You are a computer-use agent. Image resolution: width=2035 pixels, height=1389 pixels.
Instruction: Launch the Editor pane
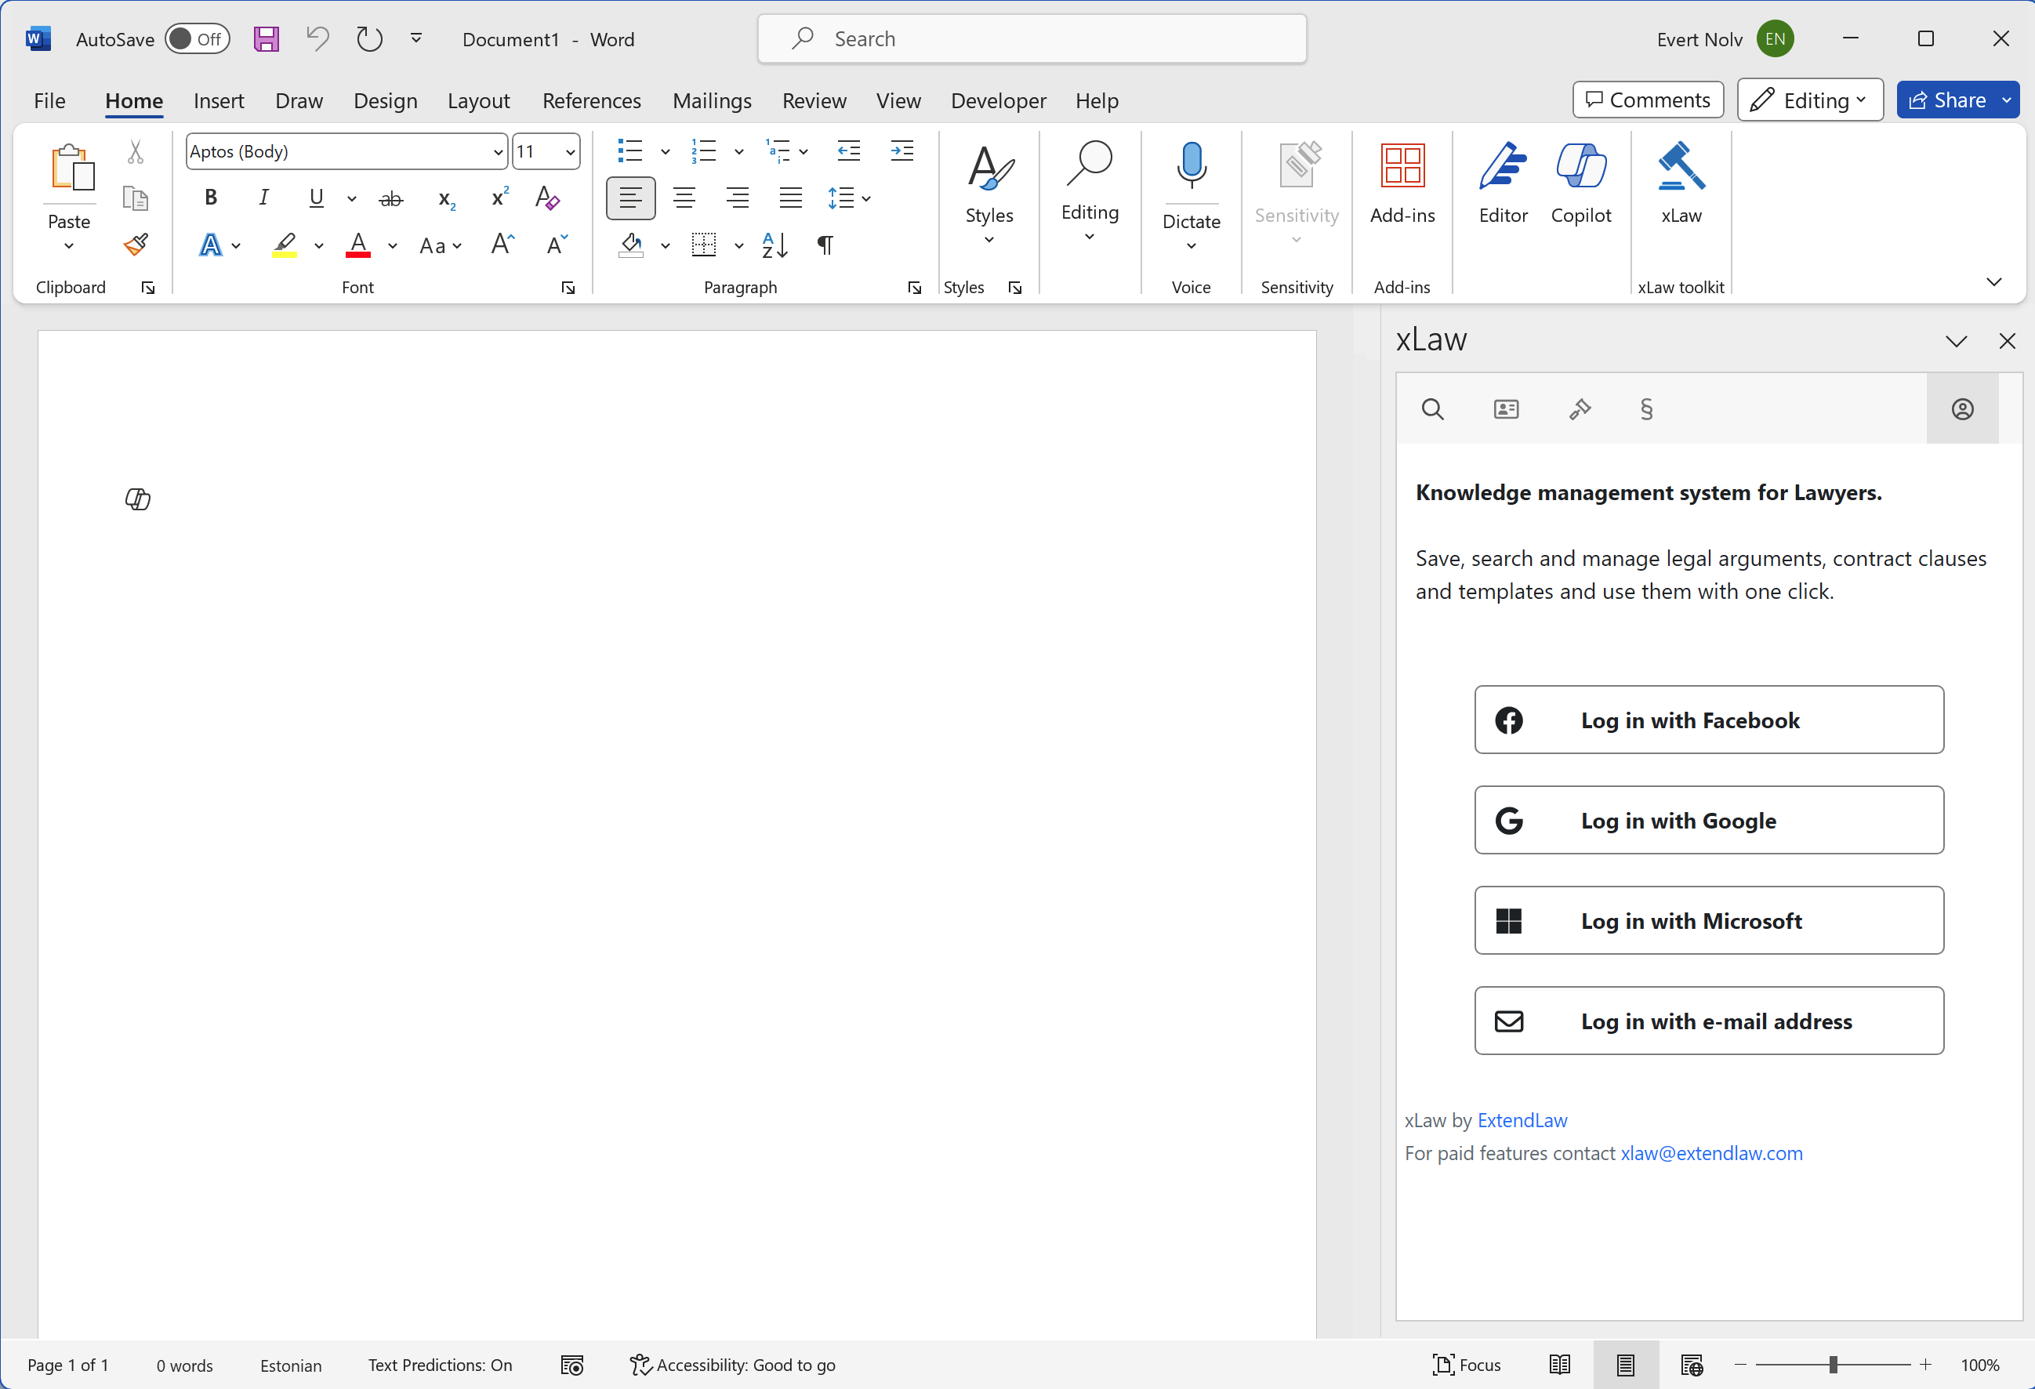coord(1503,186)
